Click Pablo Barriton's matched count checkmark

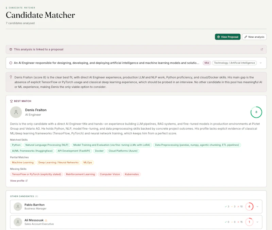tap(226, 207)
